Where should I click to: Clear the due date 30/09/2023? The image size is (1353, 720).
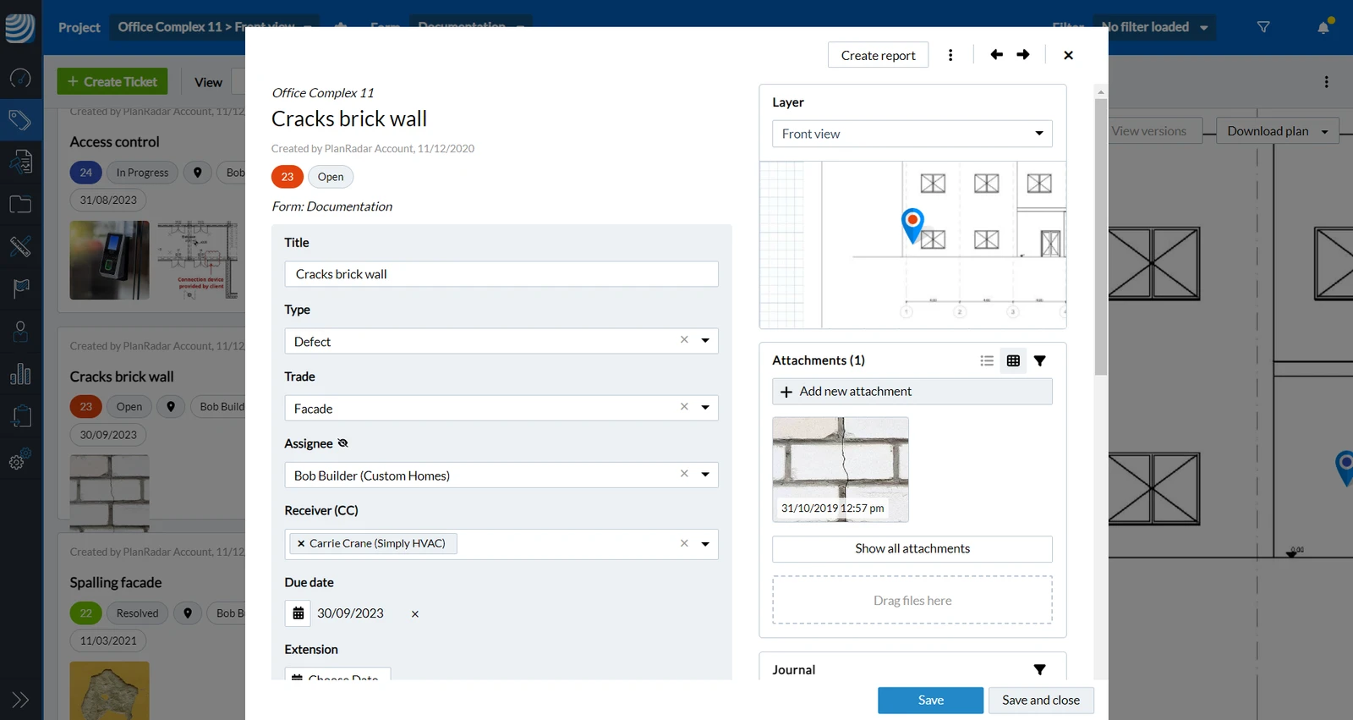pyautogui.click(x=415, y=614)
